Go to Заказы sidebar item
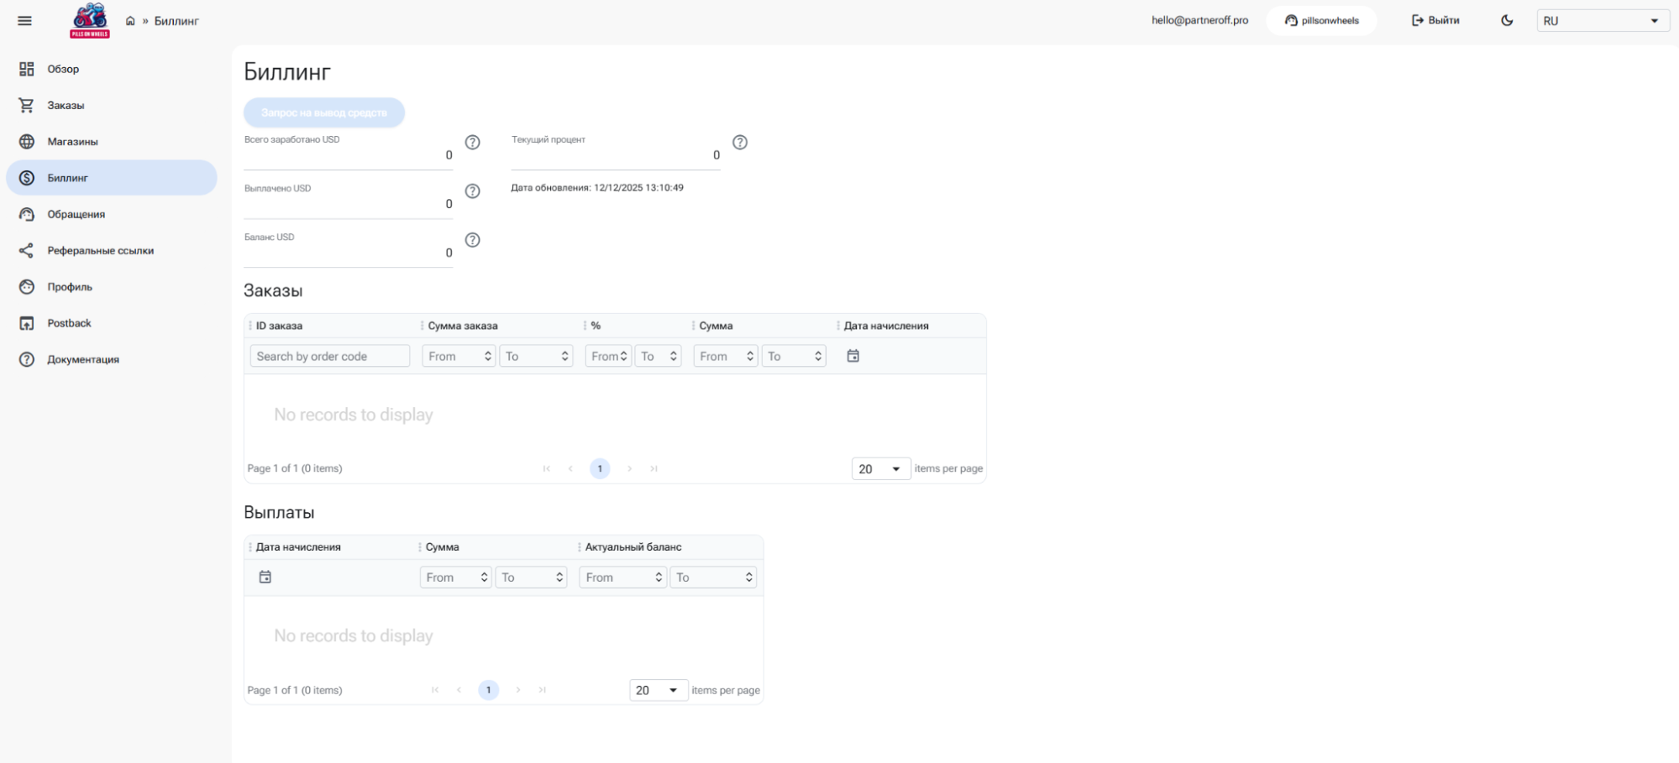The width and height of the screenshot is (1679, 763). [x=66, y=106]
